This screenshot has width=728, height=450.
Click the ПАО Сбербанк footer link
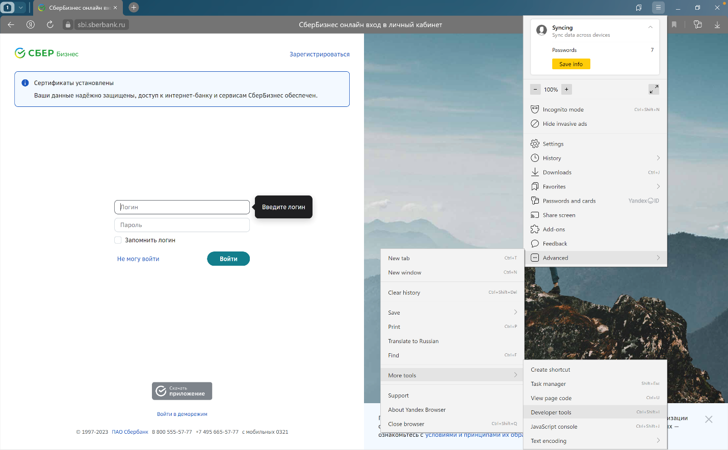(130, 432)
